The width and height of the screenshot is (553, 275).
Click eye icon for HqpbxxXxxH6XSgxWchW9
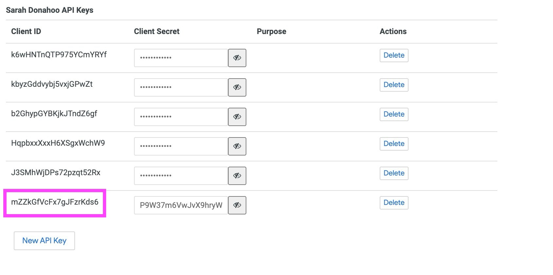[x=237, y=146]
